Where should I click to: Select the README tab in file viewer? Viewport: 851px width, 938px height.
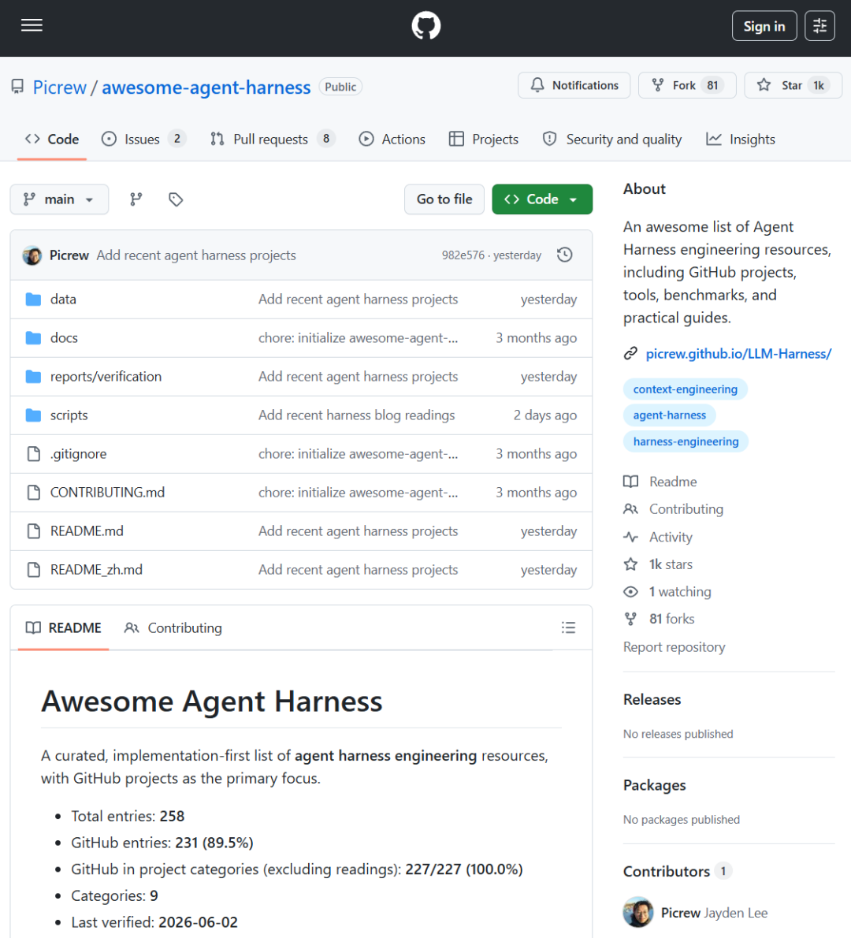[63, 627]
